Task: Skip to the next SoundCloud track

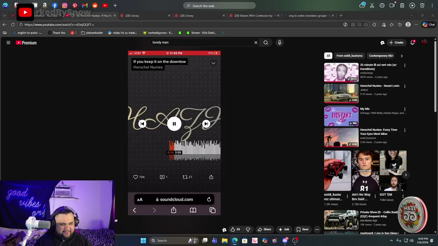Action: tap(206, 124)
